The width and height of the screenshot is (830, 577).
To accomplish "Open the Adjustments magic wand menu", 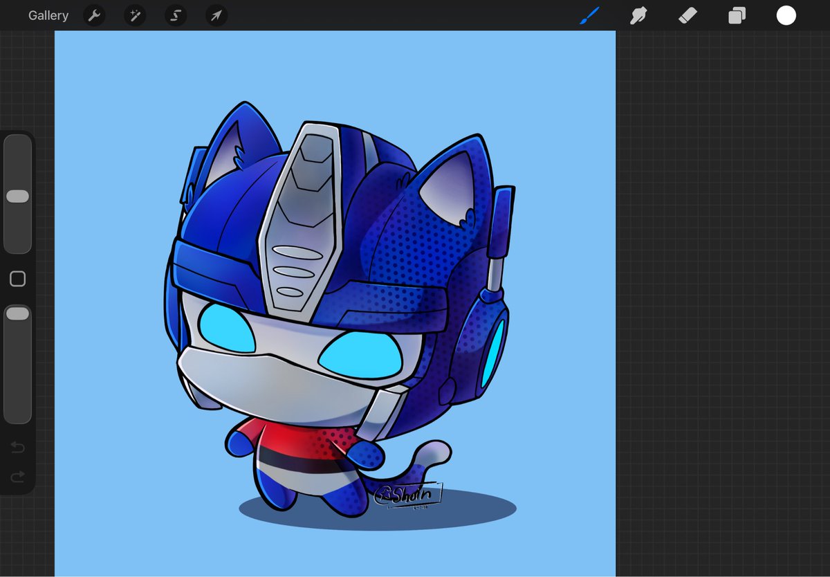I will click(135, 15).
